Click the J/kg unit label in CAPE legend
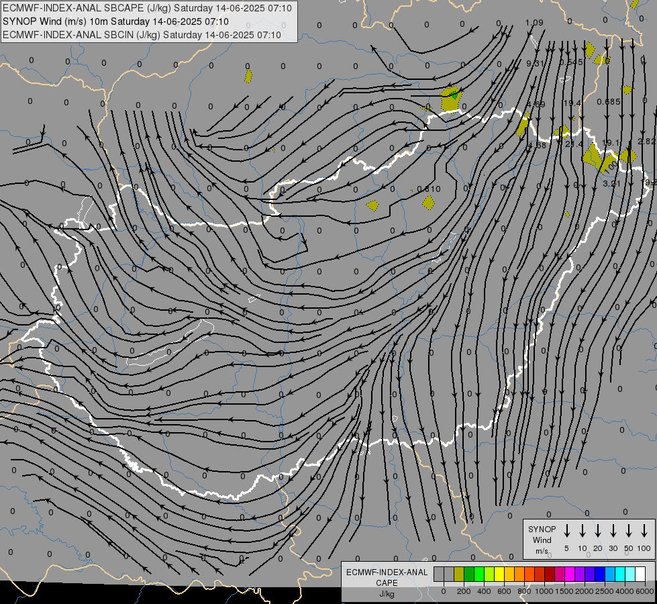 387,594
